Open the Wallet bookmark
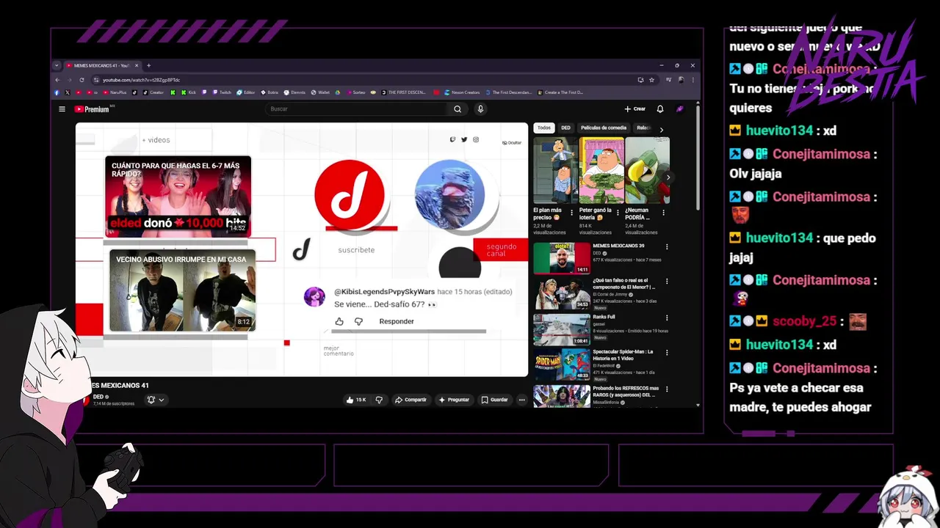Image resolution: width=940 pixels, height=528 pixels. [320, 92]
